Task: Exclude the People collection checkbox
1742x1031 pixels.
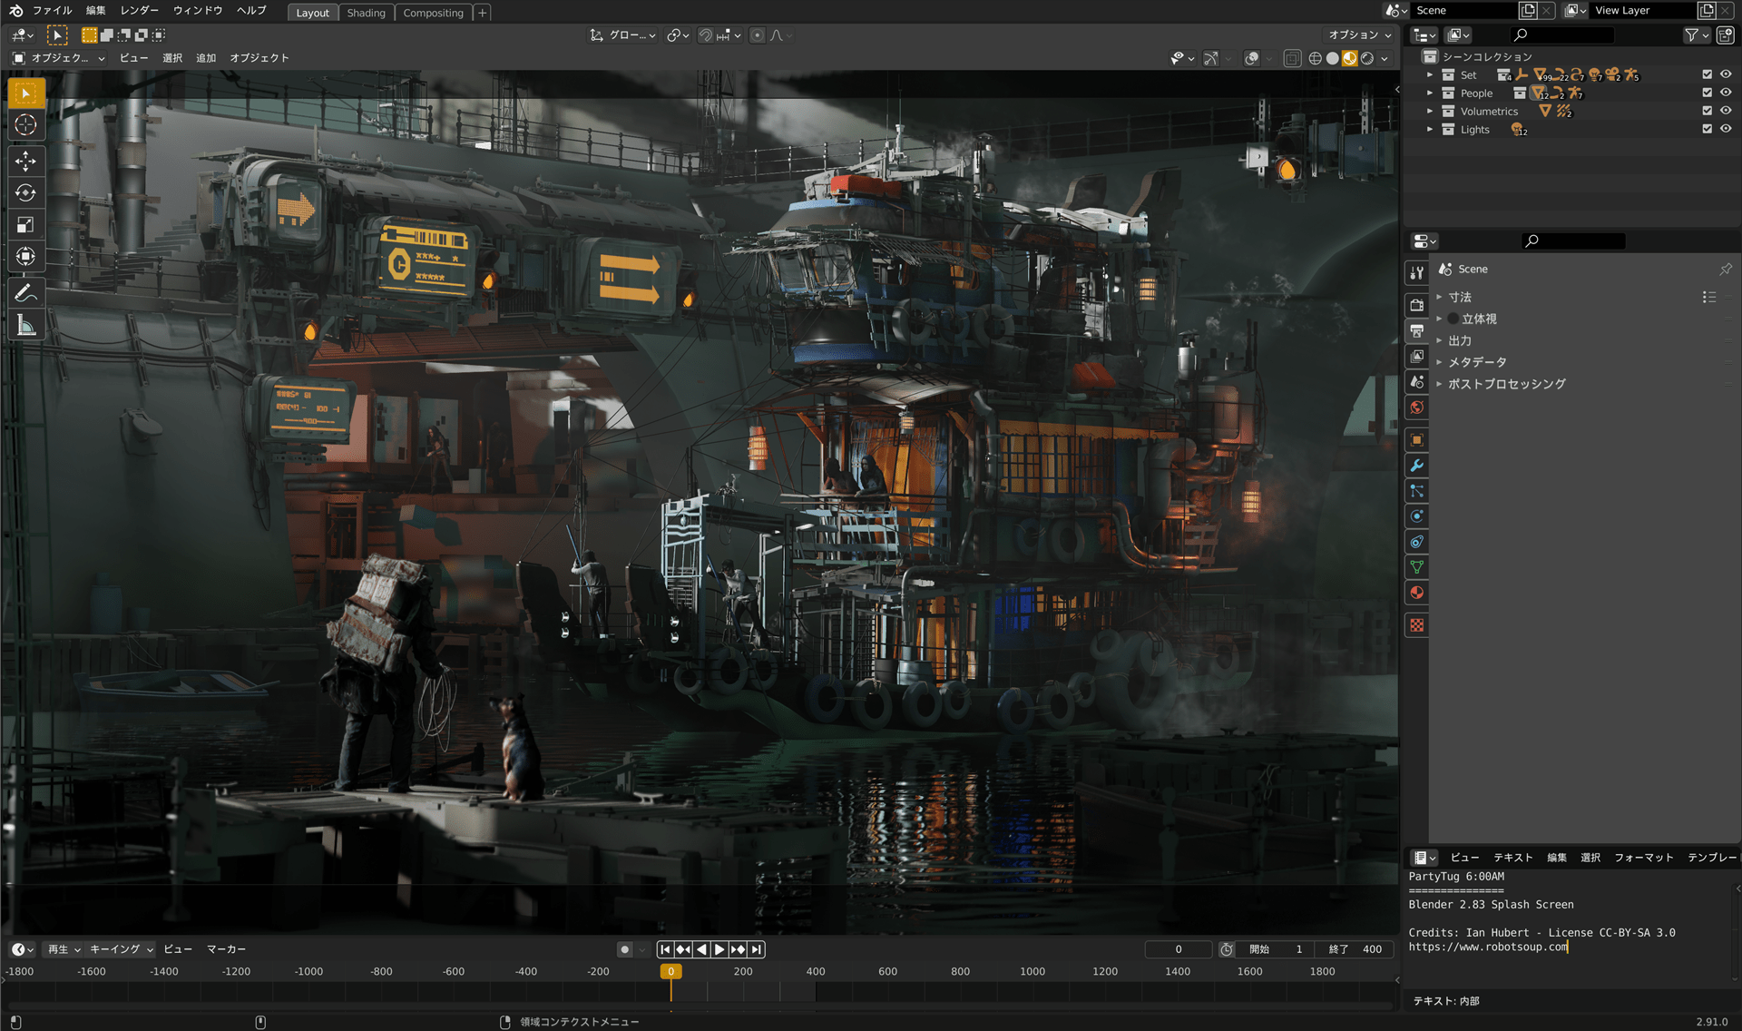Action: [1707, 93]
